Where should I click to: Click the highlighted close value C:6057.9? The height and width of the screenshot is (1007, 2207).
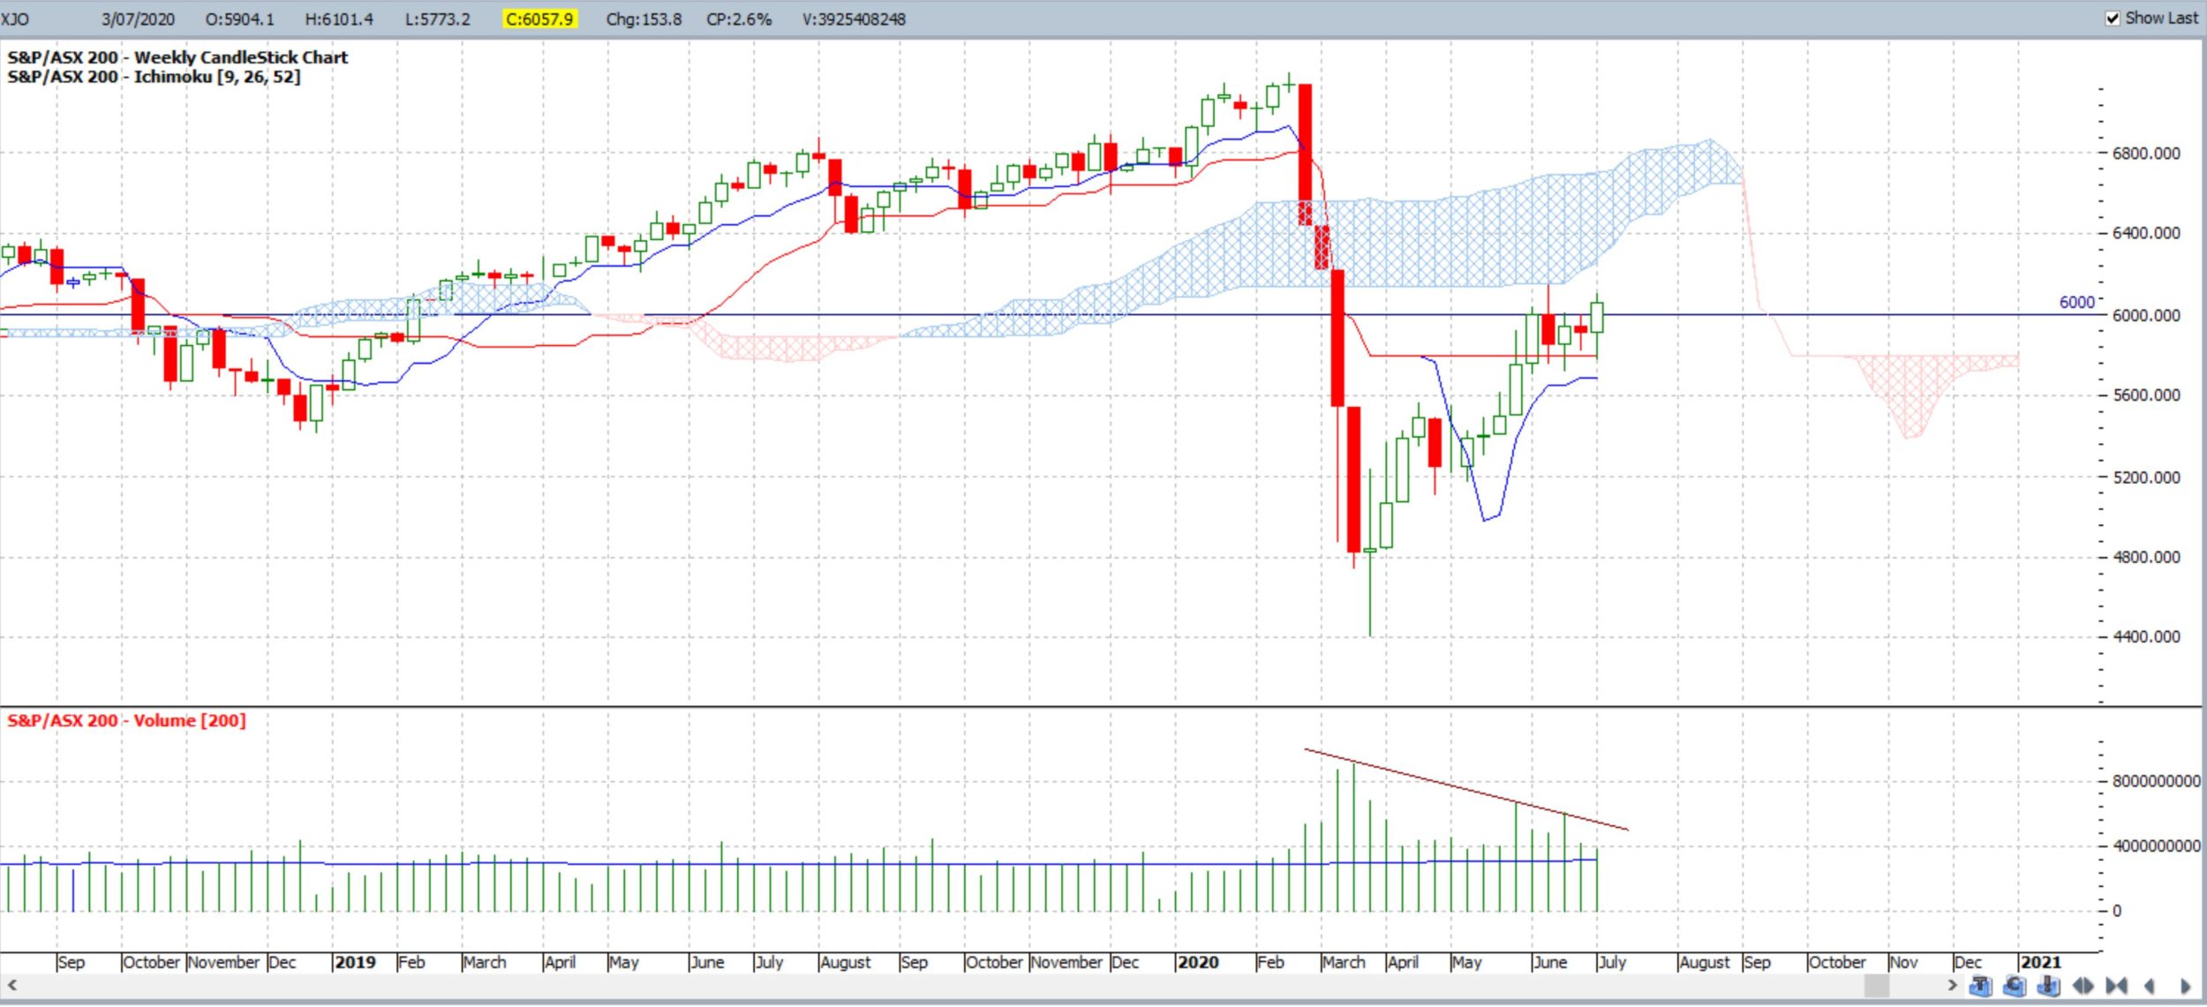[x=539, y=19]
